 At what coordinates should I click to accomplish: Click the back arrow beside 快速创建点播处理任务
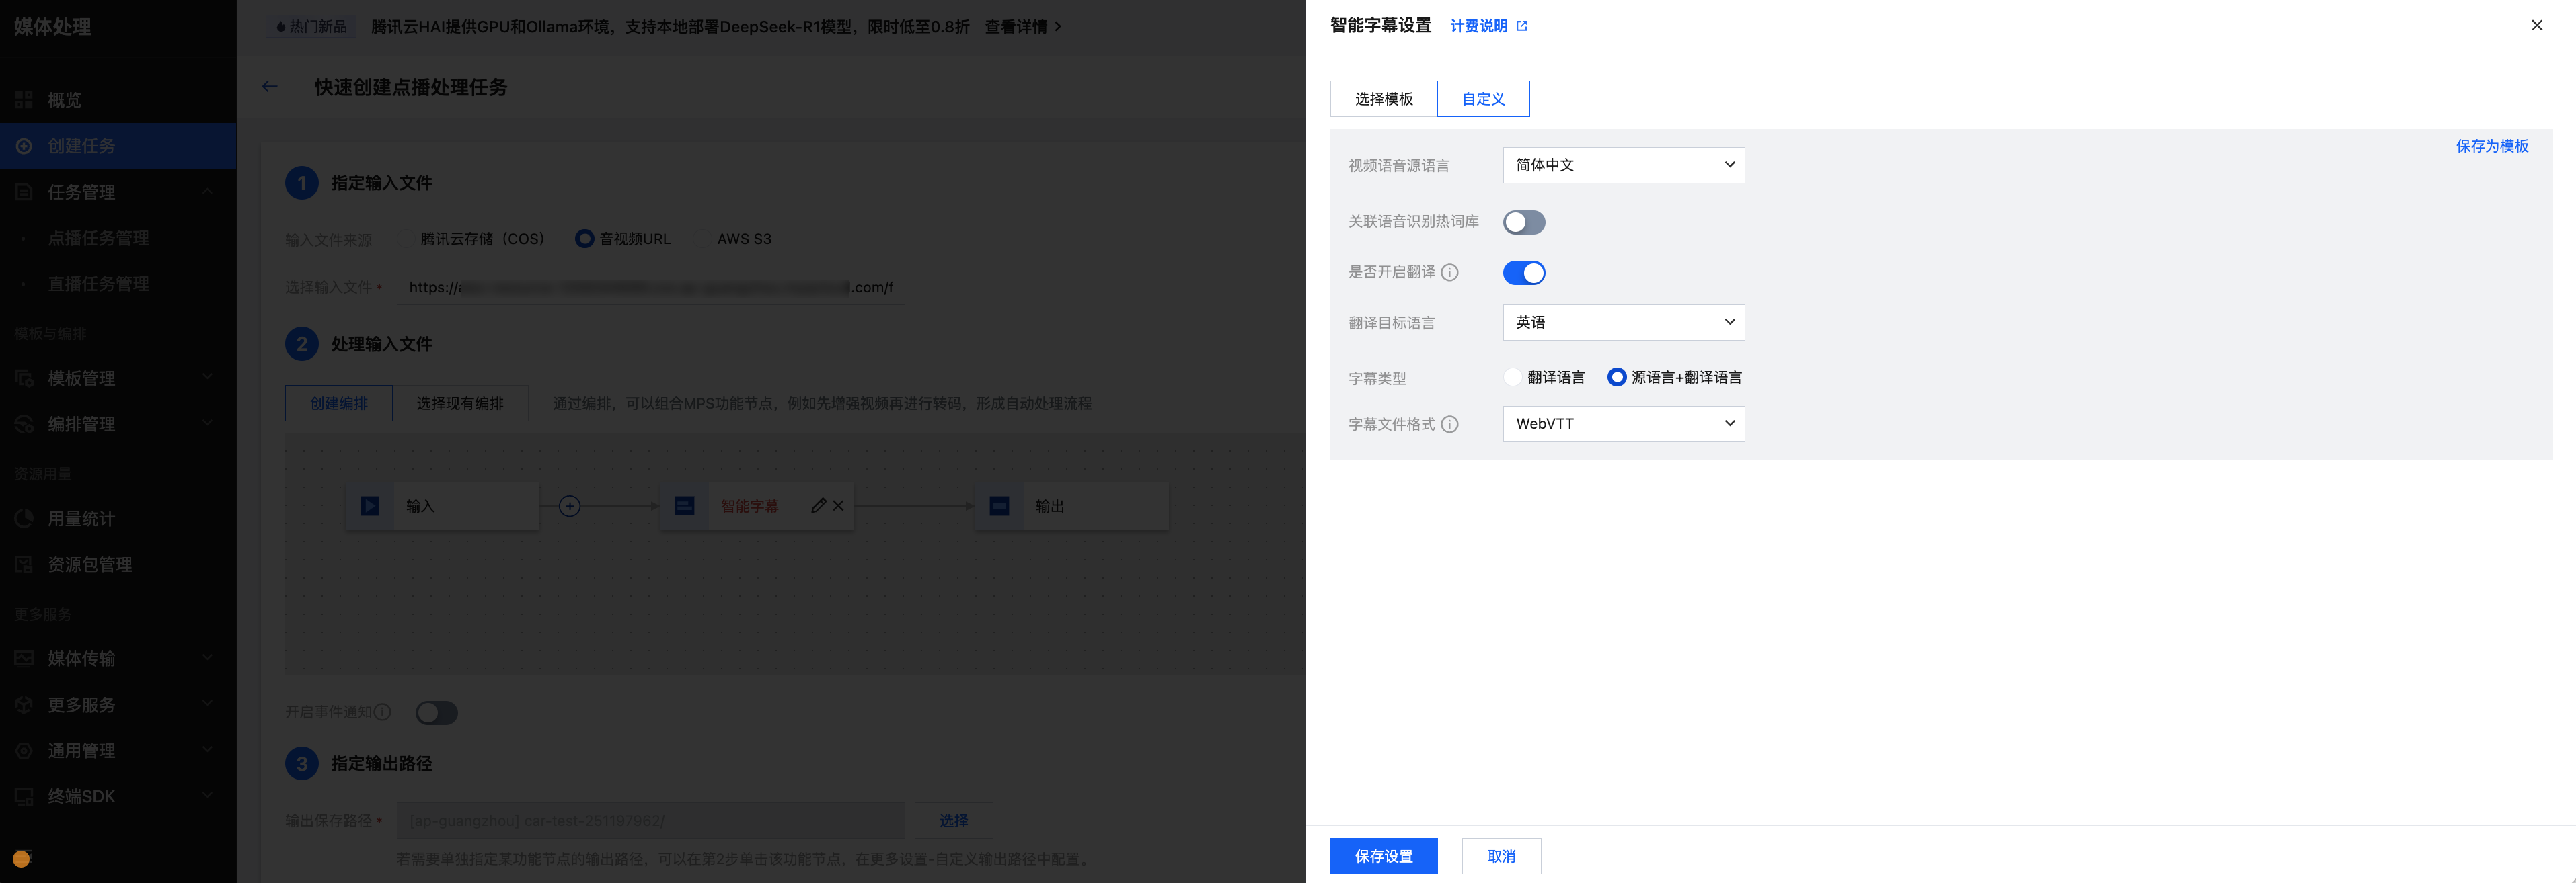click(x=269, y=87)
